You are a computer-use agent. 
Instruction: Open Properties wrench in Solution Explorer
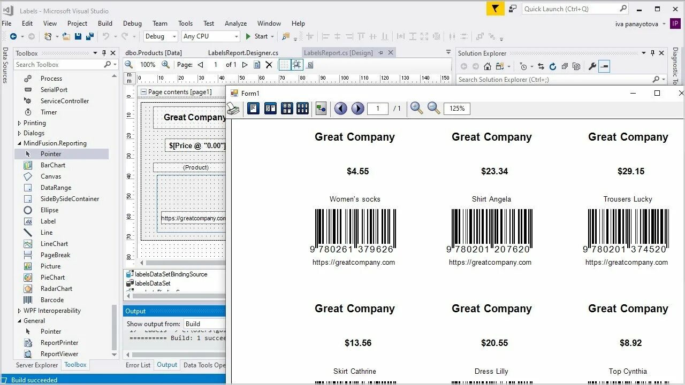[x=592, y=66]
